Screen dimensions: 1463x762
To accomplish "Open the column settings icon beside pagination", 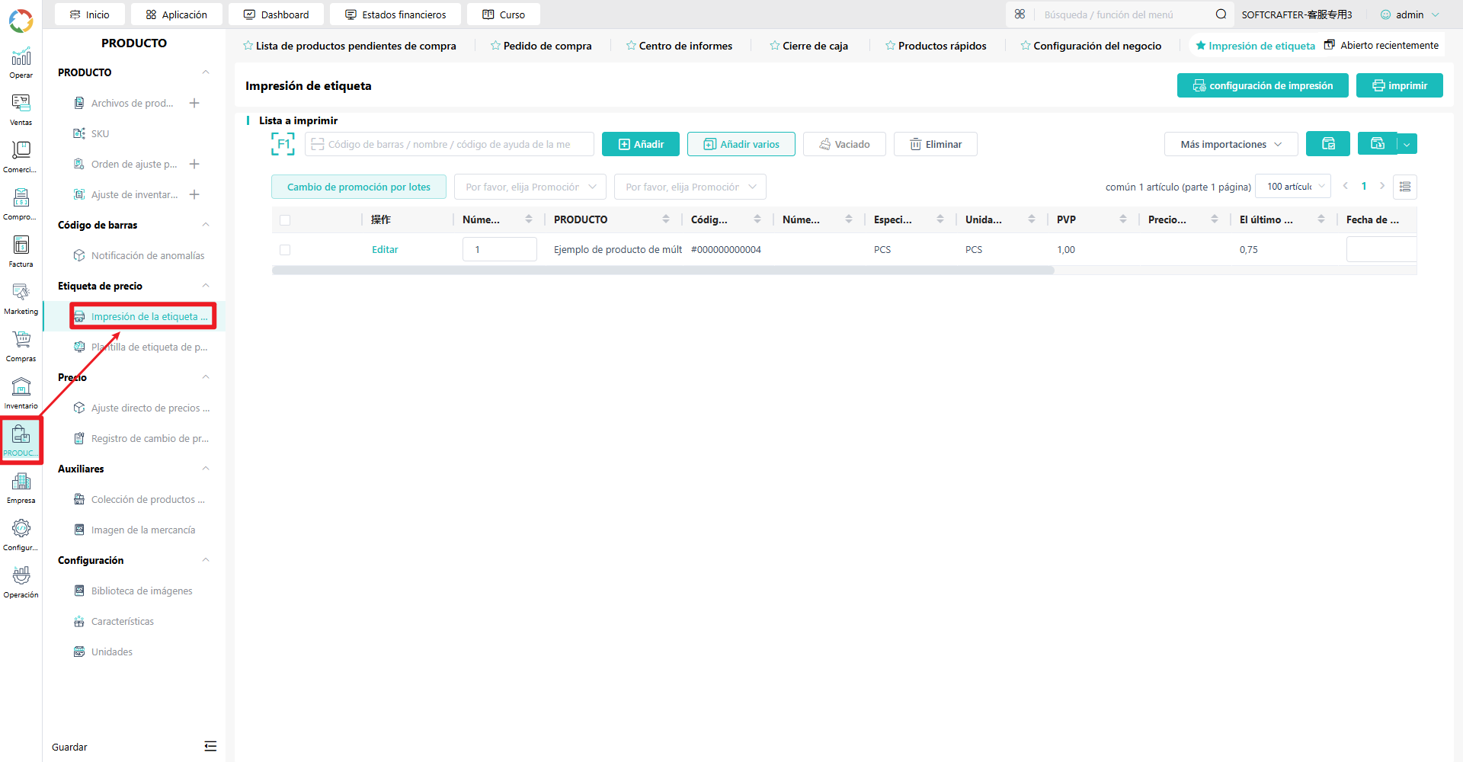I will (1405, 187).
